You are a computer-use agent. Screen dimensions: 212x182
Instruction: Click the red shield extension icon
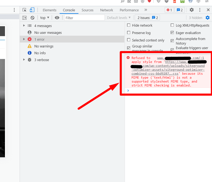(x=149, y=1)
